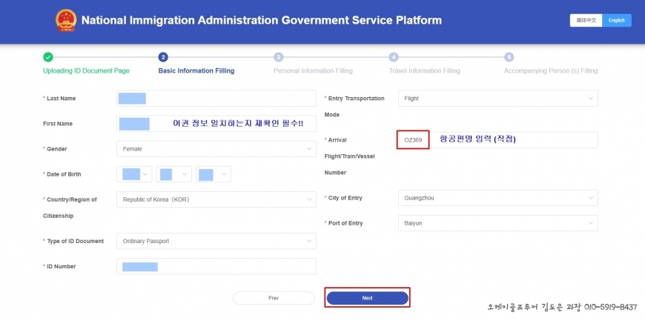Click the national emblem logo in header
Image resolution: width=645 pixels, height=321 pixels.
tap(64, 21)
